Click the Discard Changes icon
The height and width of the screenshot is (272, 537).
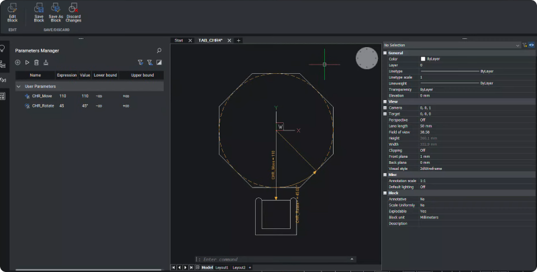(x=73, y=11)
